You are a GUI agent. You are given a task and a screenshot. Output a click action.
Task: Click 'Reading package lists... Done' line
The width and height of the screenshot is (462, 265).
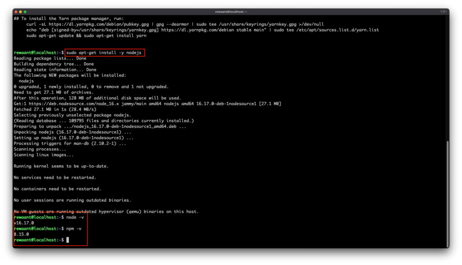50,58
